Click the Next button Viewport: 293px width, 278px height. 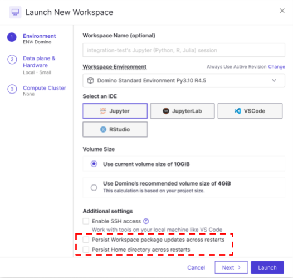(231, 267)
